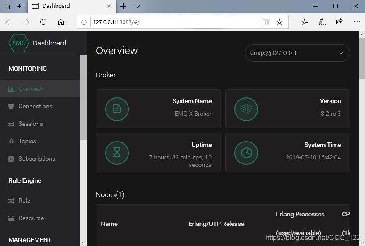Expand the emqx@127.0.0.1 node dropdown
365x246 pixels.
[x=297, y=53]
